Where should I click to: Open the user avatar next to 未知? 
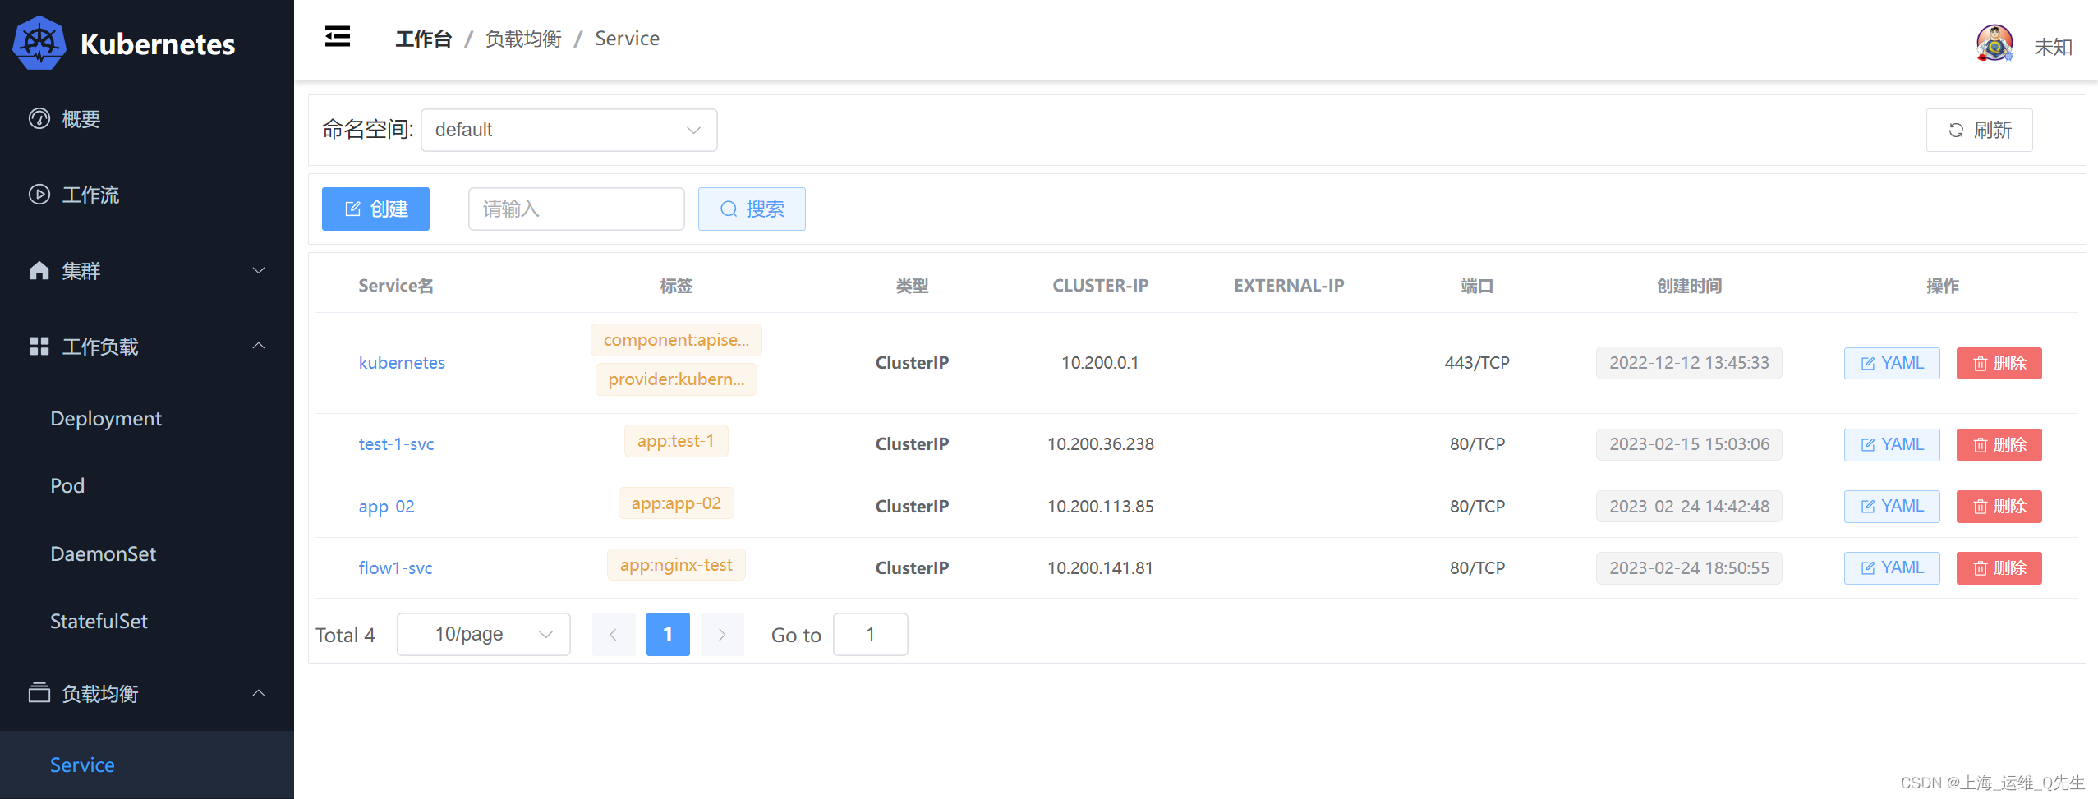tap(1994, 44)
